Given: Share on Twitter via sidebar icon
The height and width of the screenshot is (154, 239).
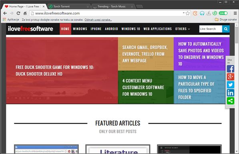Looking at the screenshot, I should [x=231, y=85].
